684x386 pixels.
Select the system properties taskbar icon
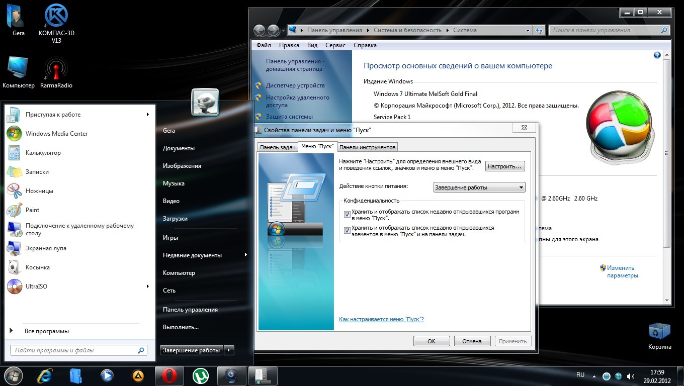tap(263, 375)
